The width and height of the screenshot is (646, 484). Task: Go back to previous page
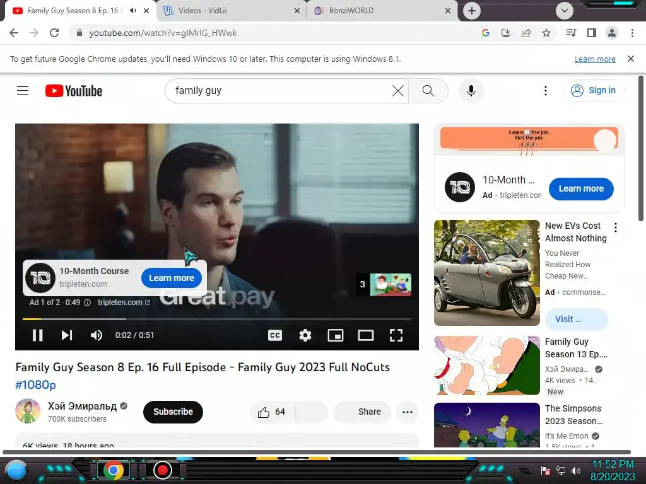pos(14,33)
